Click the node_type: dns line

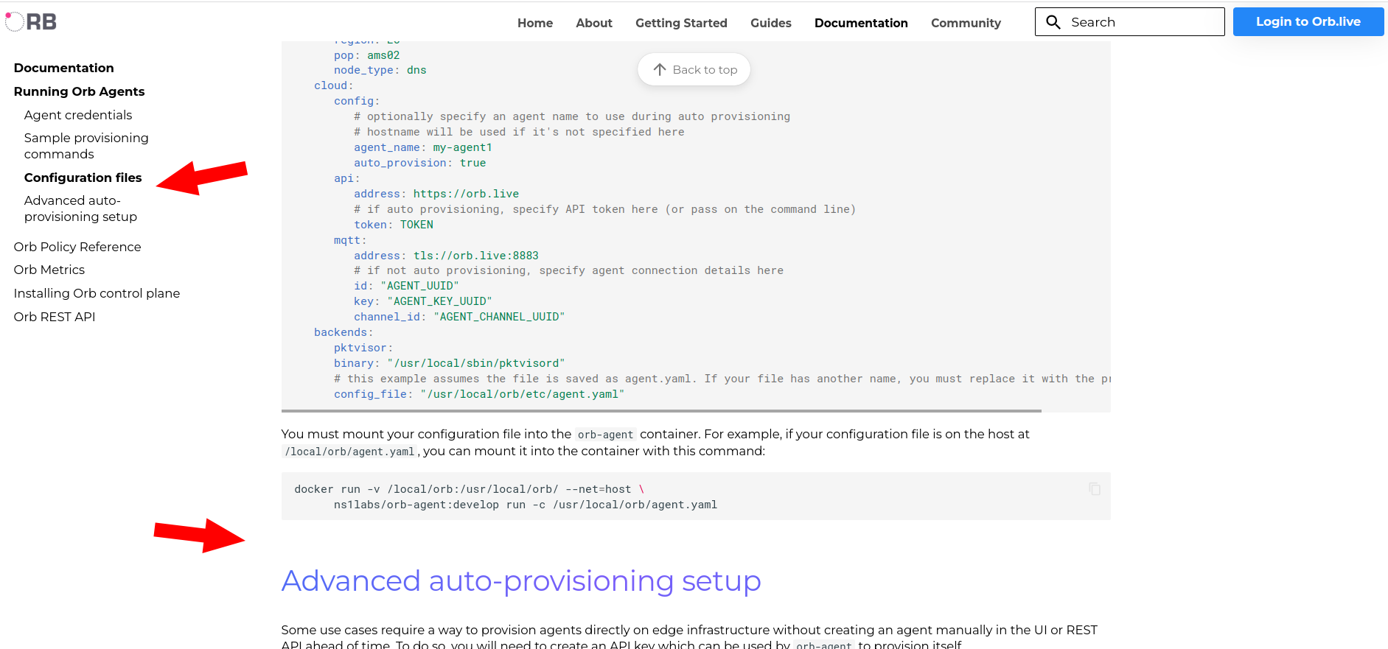[380, 70]
